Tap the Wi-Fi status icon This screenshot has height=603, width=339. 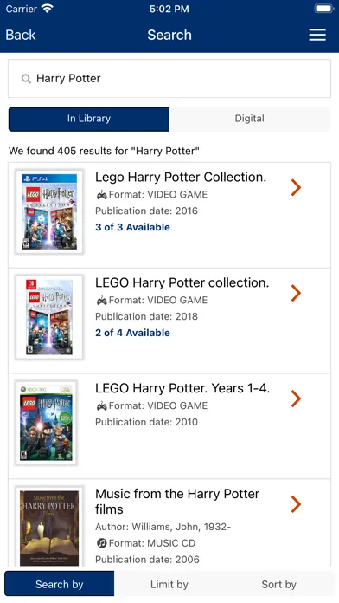(48, 9)
